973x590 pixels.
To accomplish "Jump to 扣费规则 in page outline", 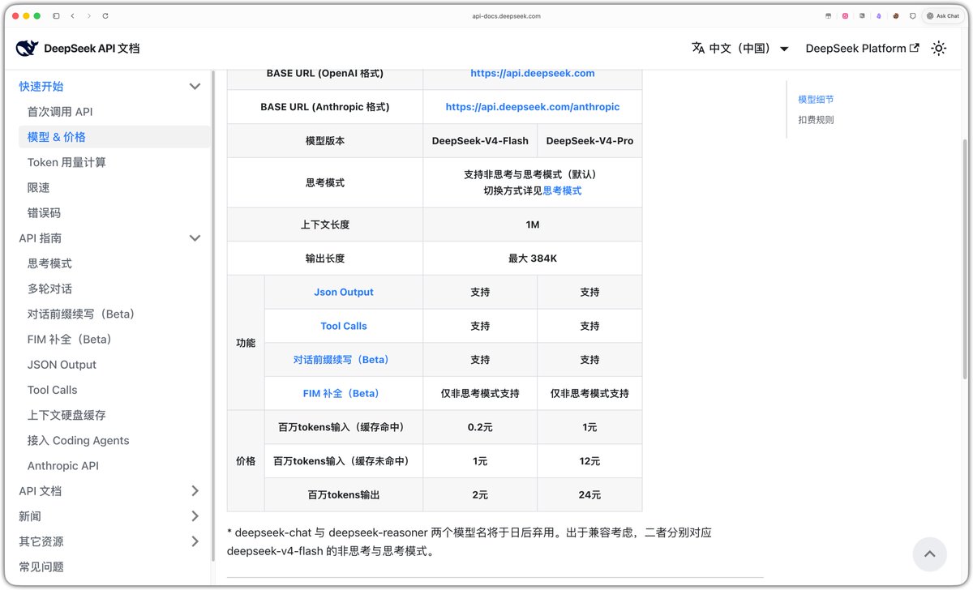I will (x=816, y=120).
